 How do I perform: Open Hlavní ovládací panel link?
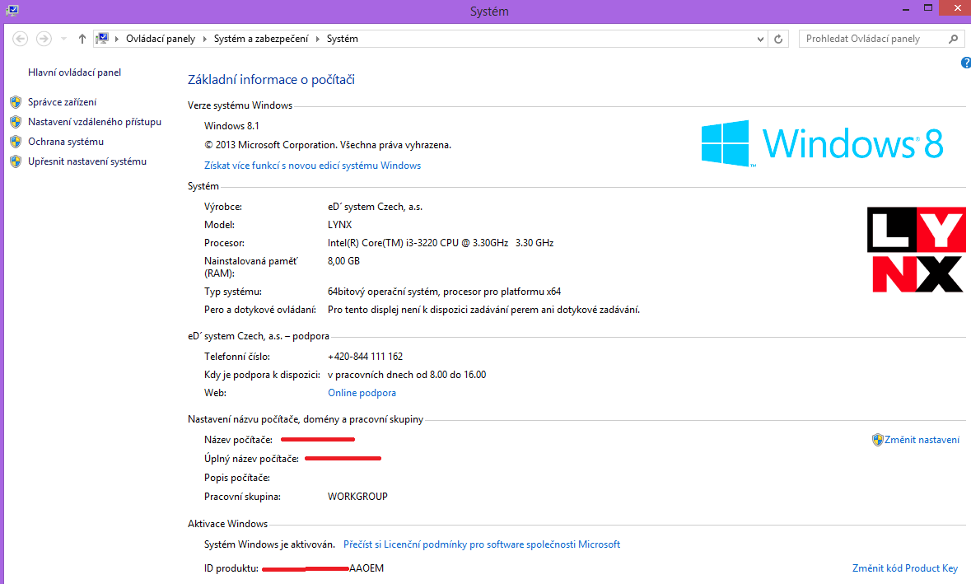pyautogui.click(x=74, y=72)
